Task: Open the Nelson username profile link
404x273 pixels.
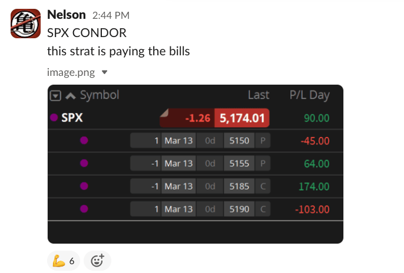Action: (66, 15)
